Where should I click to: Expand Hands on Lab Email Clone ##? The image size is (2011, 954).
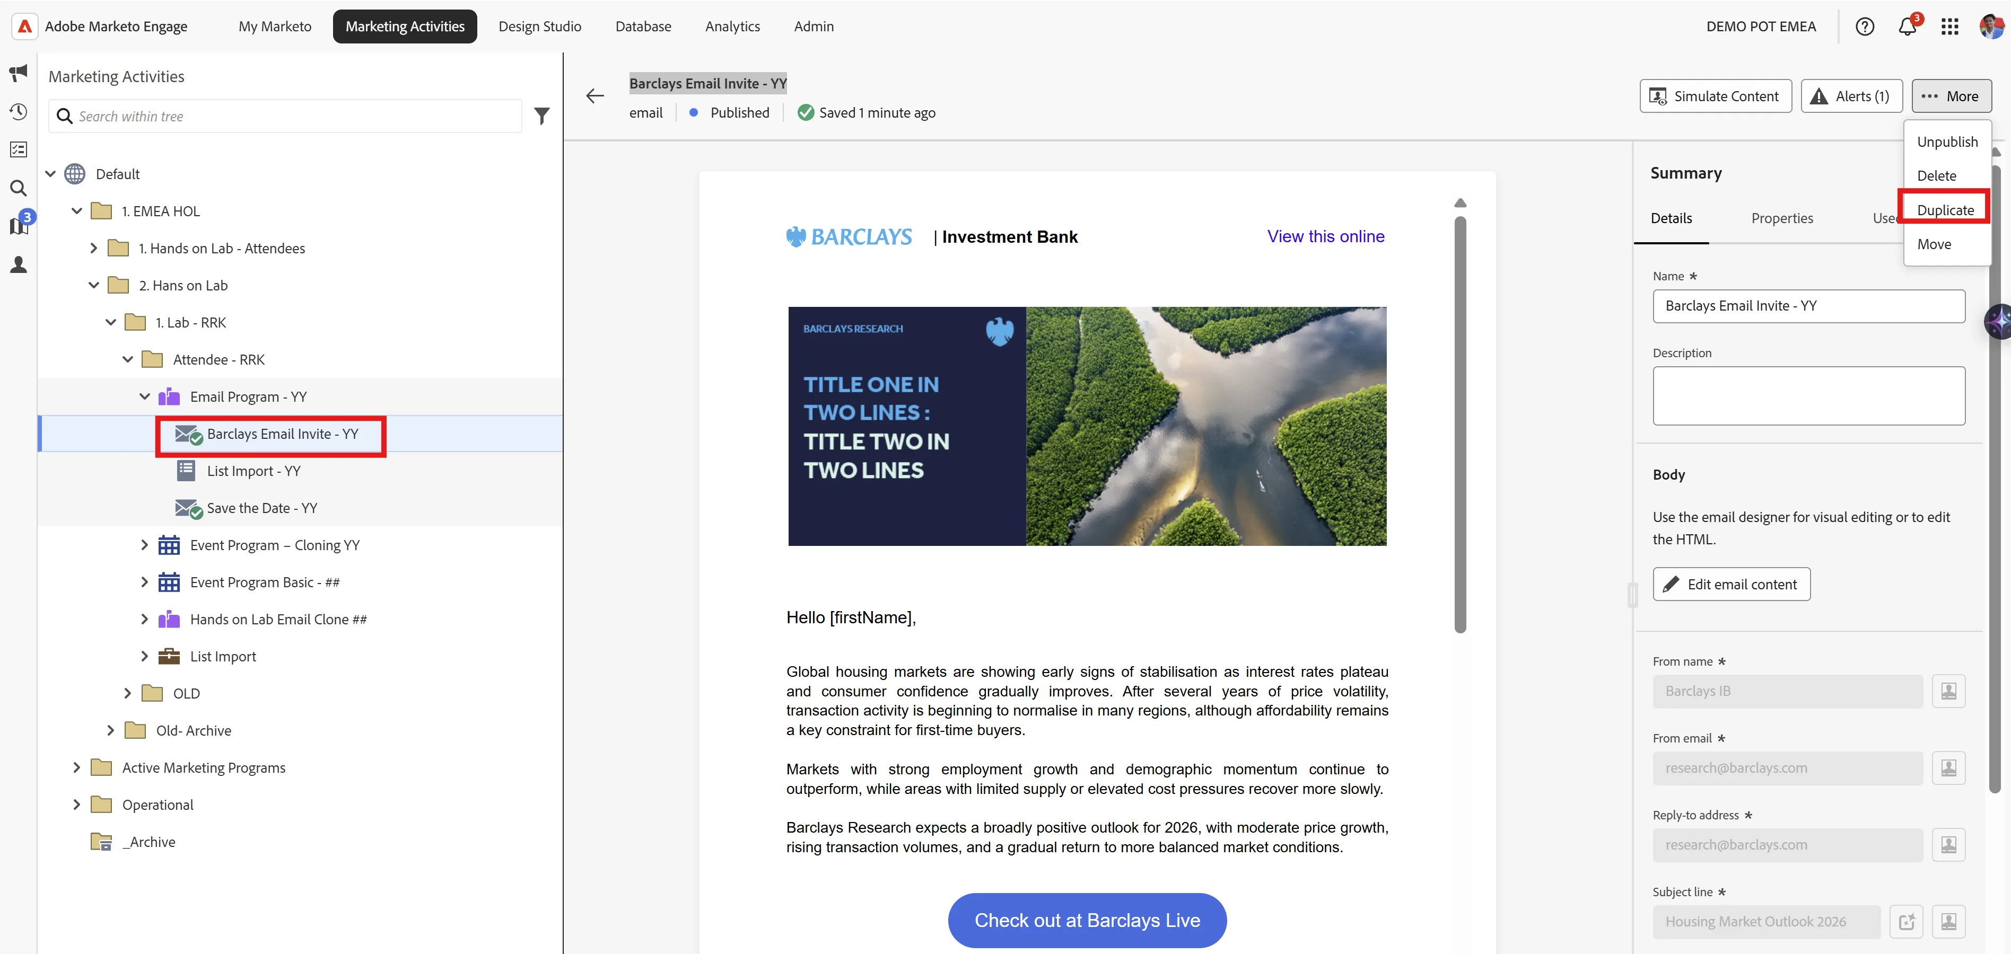(144, 620)
